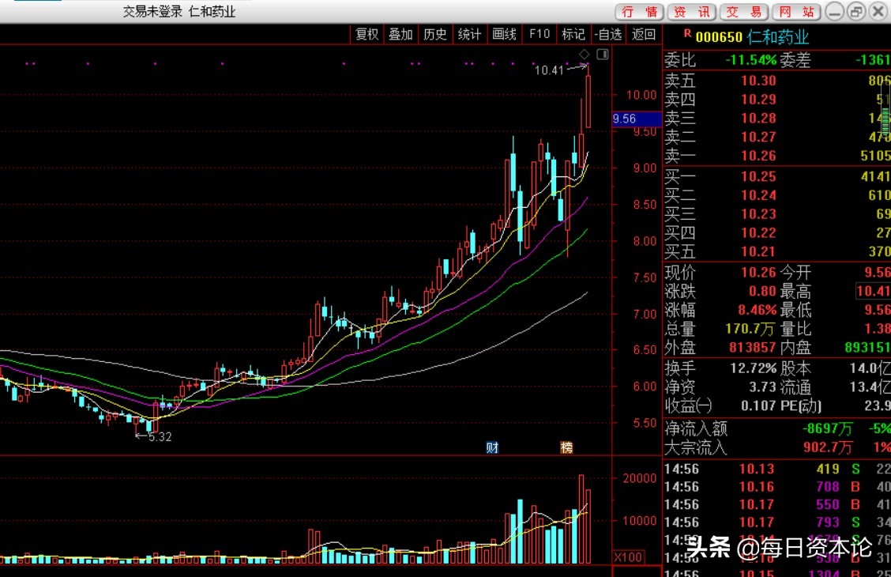Toggle -自选 to remove from watchlist

click(607, 34)
